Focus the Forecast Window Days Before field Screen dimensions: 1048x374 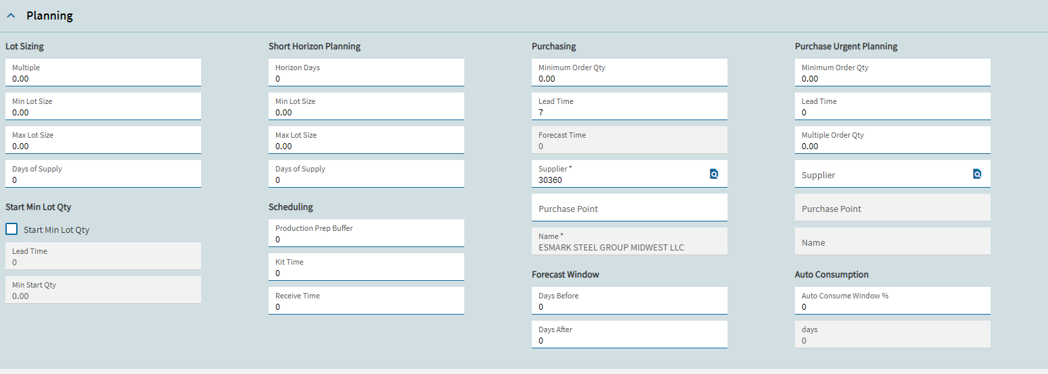pyautogui.click(x=630, y=300)
